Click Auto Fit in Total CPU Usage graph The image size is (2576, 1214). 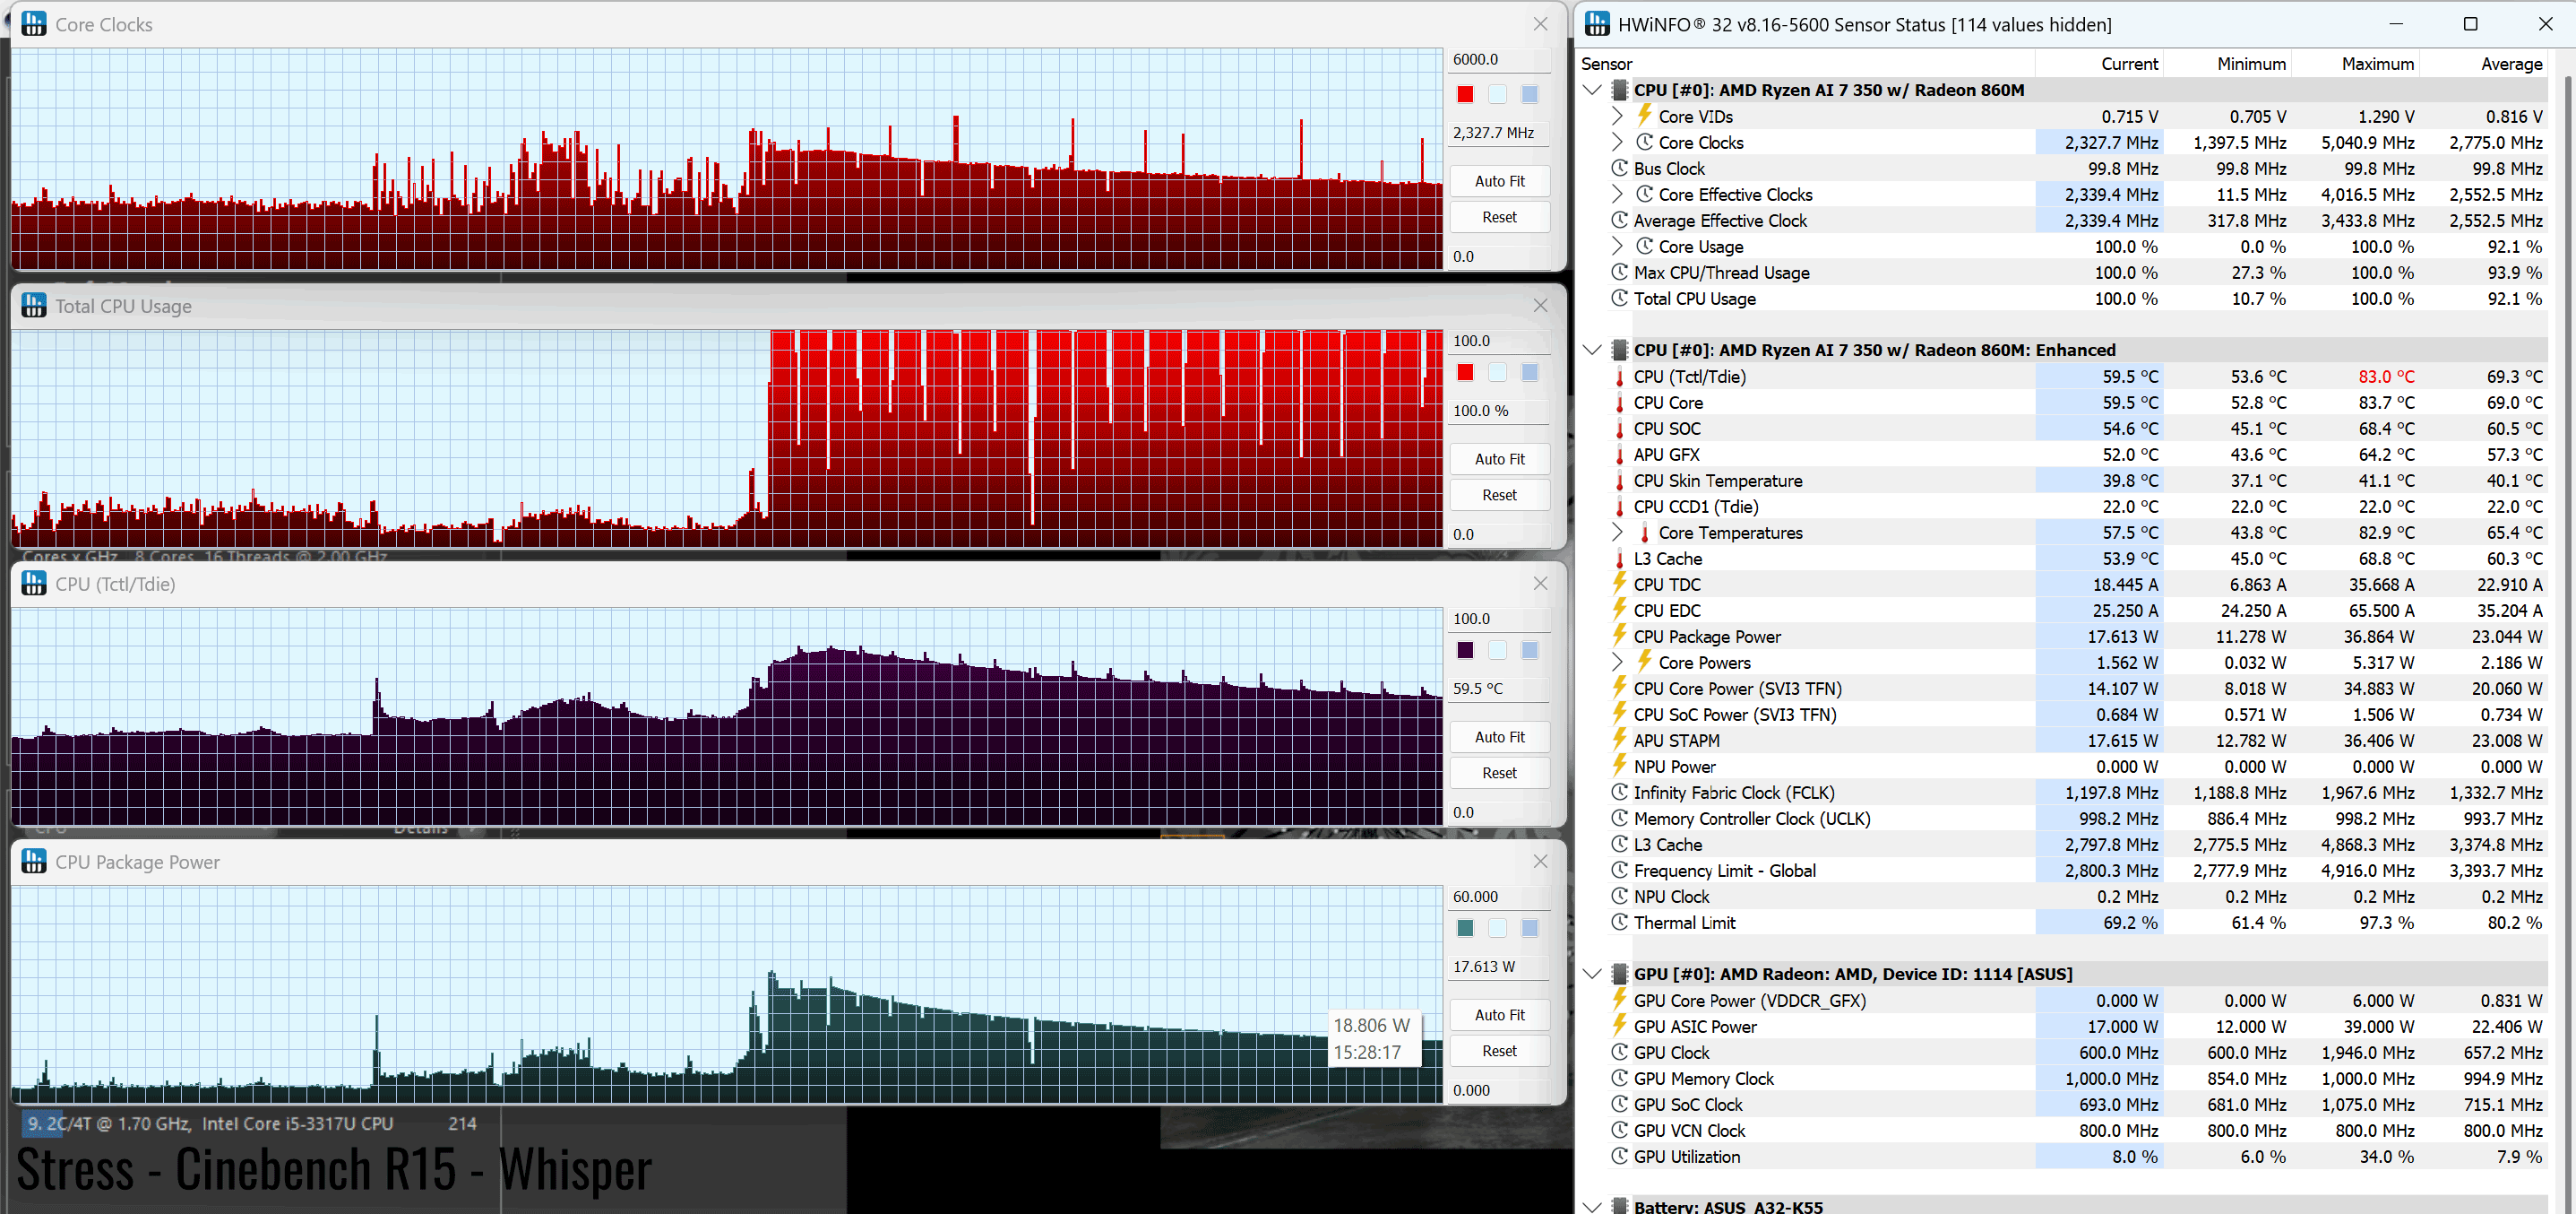(1499, 459)
